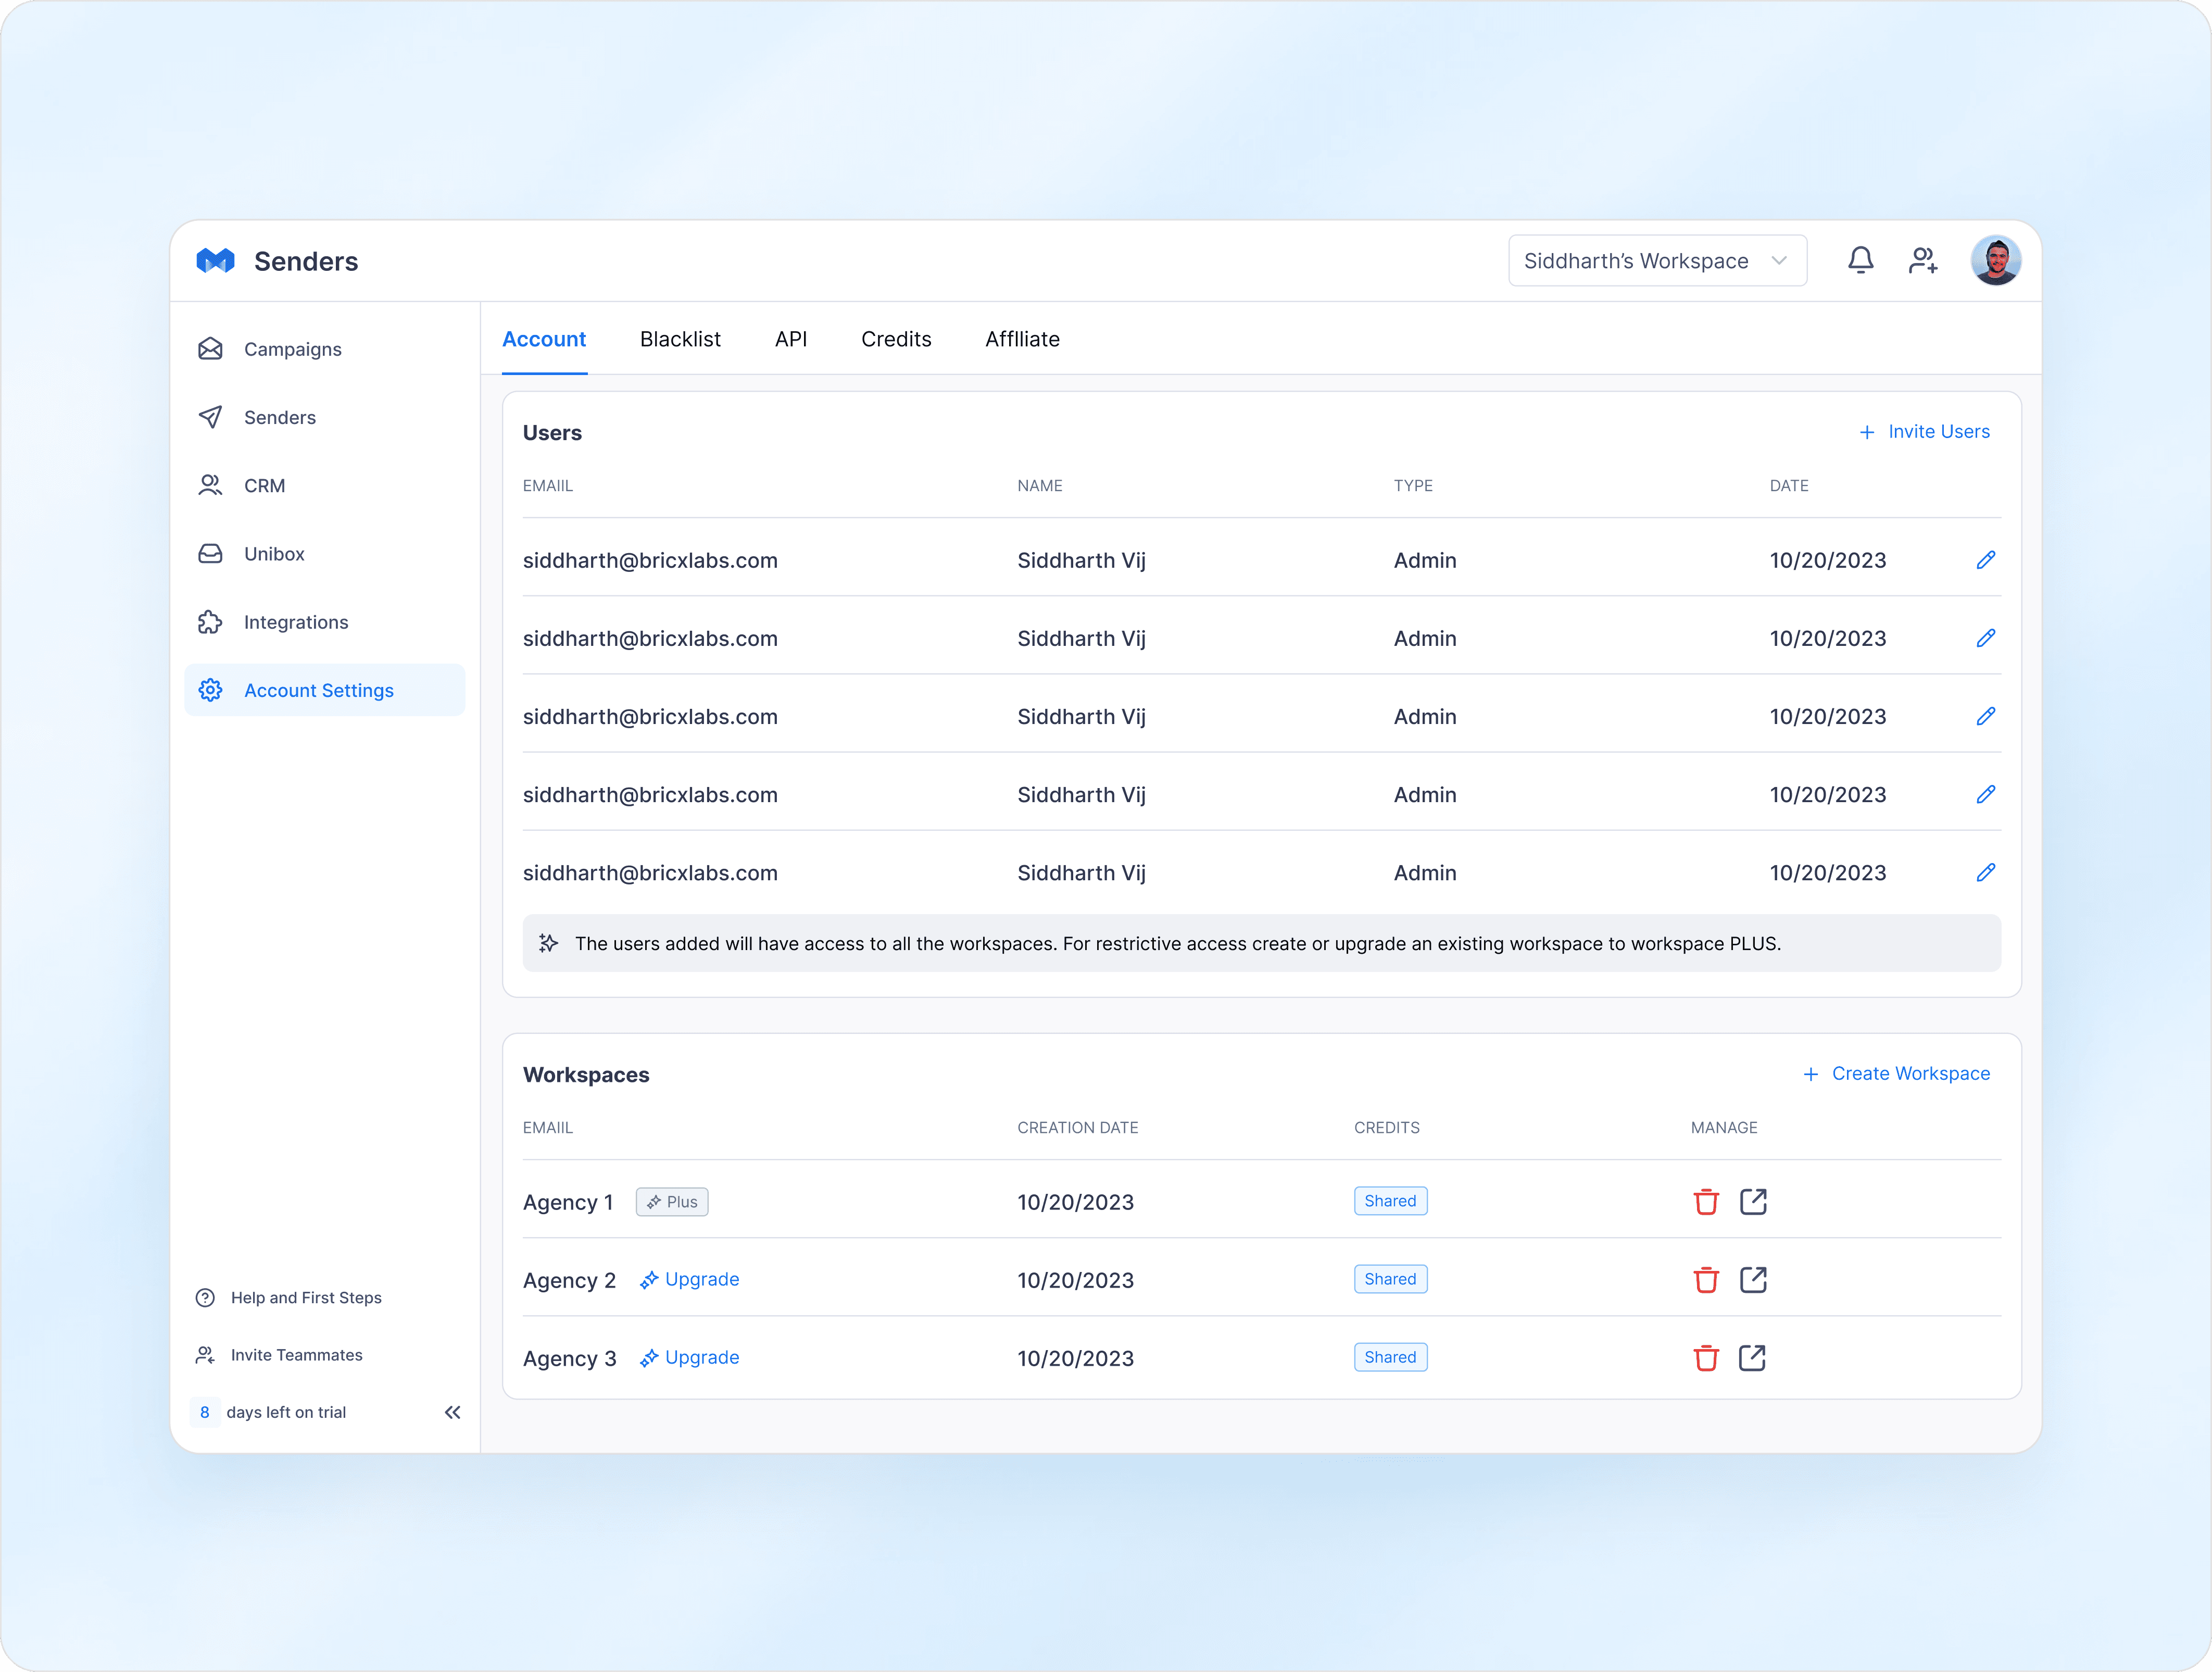Image resolution: width=2212 pixels, height=1672 pixels.
Task: Click Create Workspace link
Action: coord(1896,1074)
